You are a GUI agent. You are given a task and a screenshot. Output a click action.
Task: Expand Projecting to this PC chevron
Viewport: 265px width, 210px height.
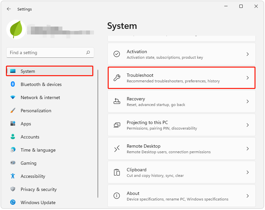(x=248, y=125)
